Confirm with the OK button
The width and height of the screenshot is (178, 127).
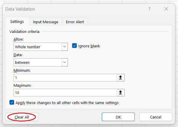[118, 117]
